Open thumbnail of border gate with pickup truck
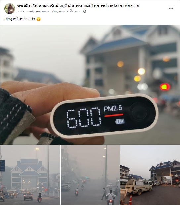 (30, 175)
